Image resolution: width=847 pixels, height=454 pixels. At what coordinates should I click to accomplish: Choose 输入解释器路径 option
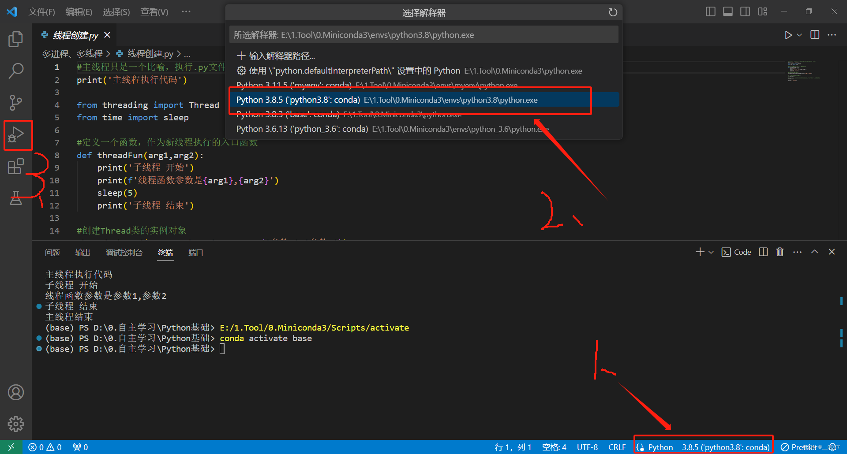pos(423,56)
